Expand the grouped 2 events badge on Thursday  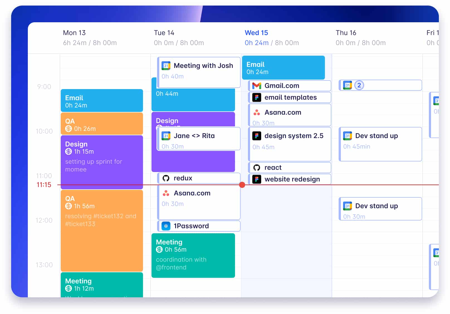pos(359,85)
